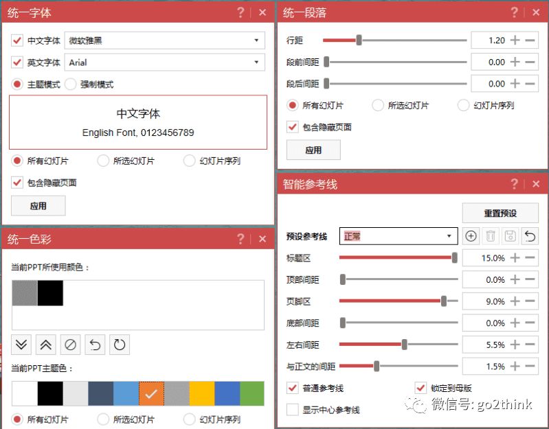The width and height of the screenshot is (549, 429).
Task: Select the dark slate blue theme swatch
Action: click(101, 394)
